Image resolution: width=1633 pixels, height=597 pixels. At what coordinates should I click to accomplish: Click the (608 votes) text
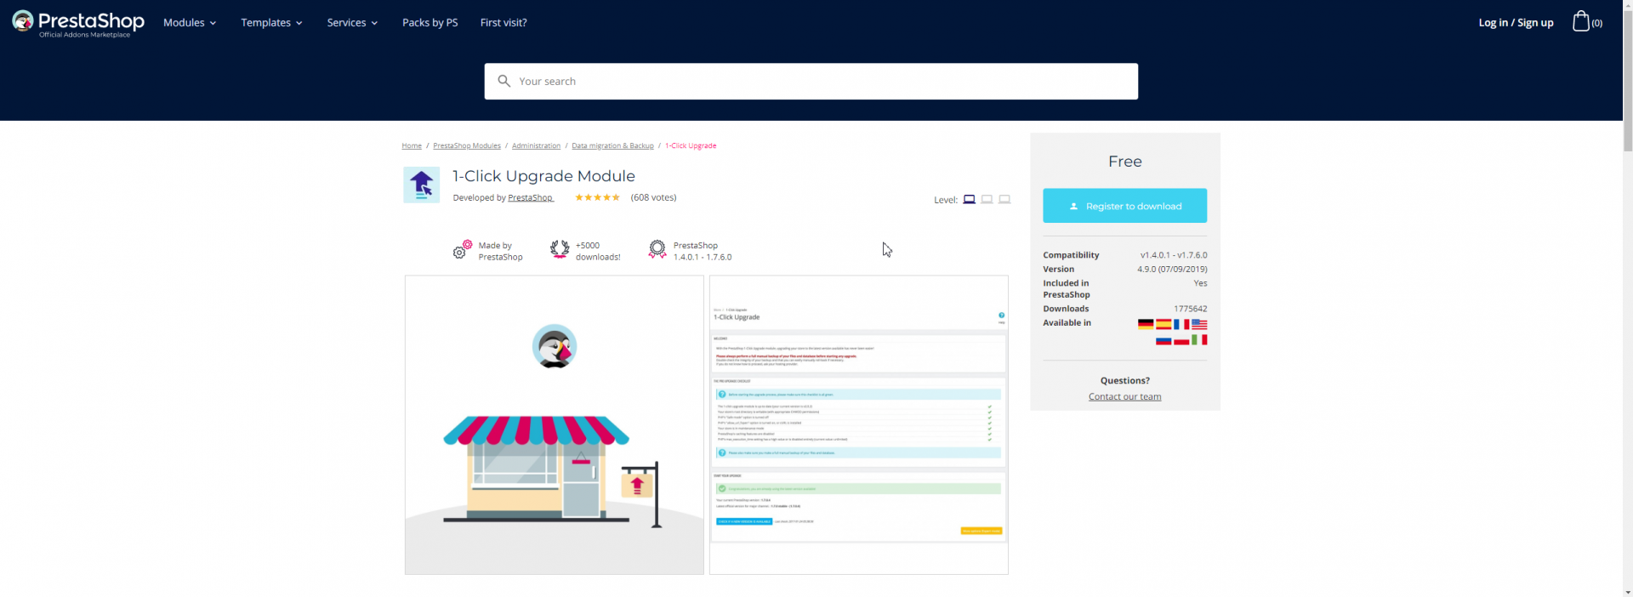(x=653, y=197)
